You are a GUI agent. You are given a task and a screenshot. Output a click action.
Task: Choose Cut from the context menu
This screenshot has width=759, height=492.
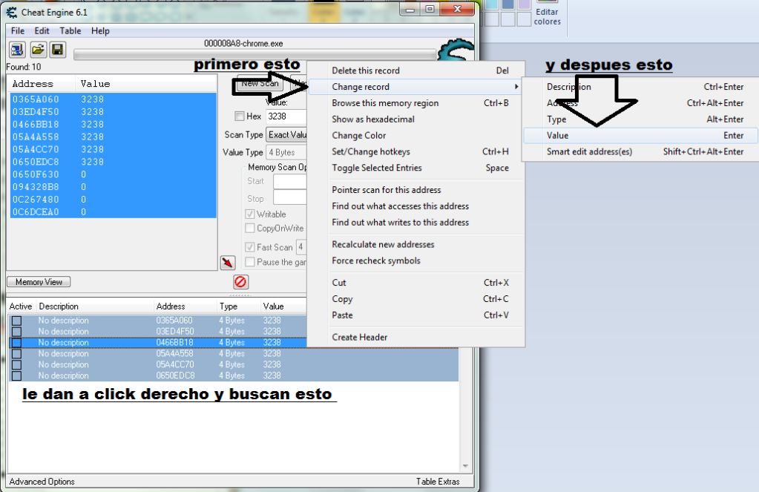[x=415, y=283]
